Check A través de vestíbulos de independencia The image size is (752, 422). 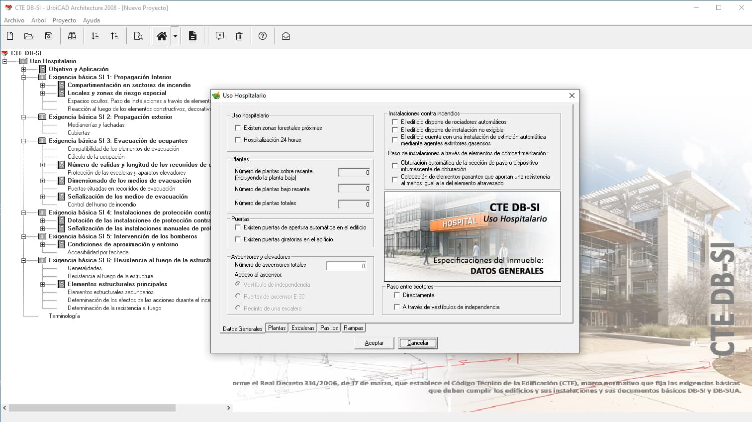[x=397, y=307]
